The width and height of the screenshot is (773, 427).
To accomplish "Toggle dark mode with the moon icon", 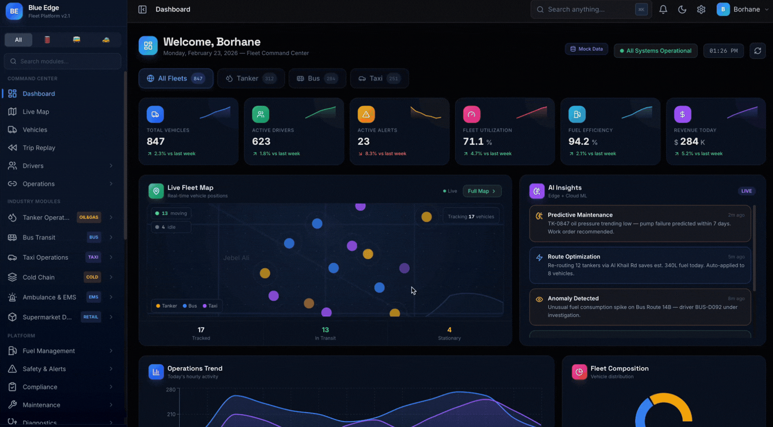I will 682,9.
